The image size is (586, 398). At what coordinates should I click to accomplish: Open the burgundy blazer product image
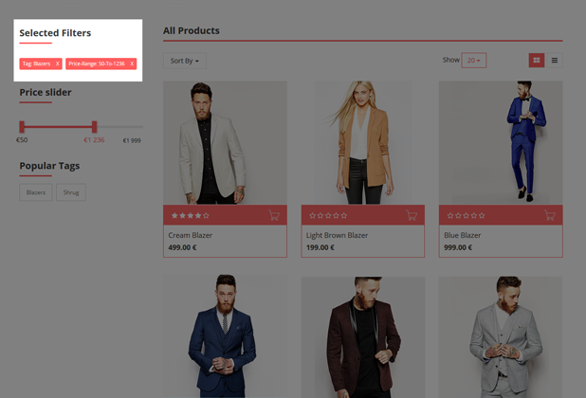click(363, 336)
